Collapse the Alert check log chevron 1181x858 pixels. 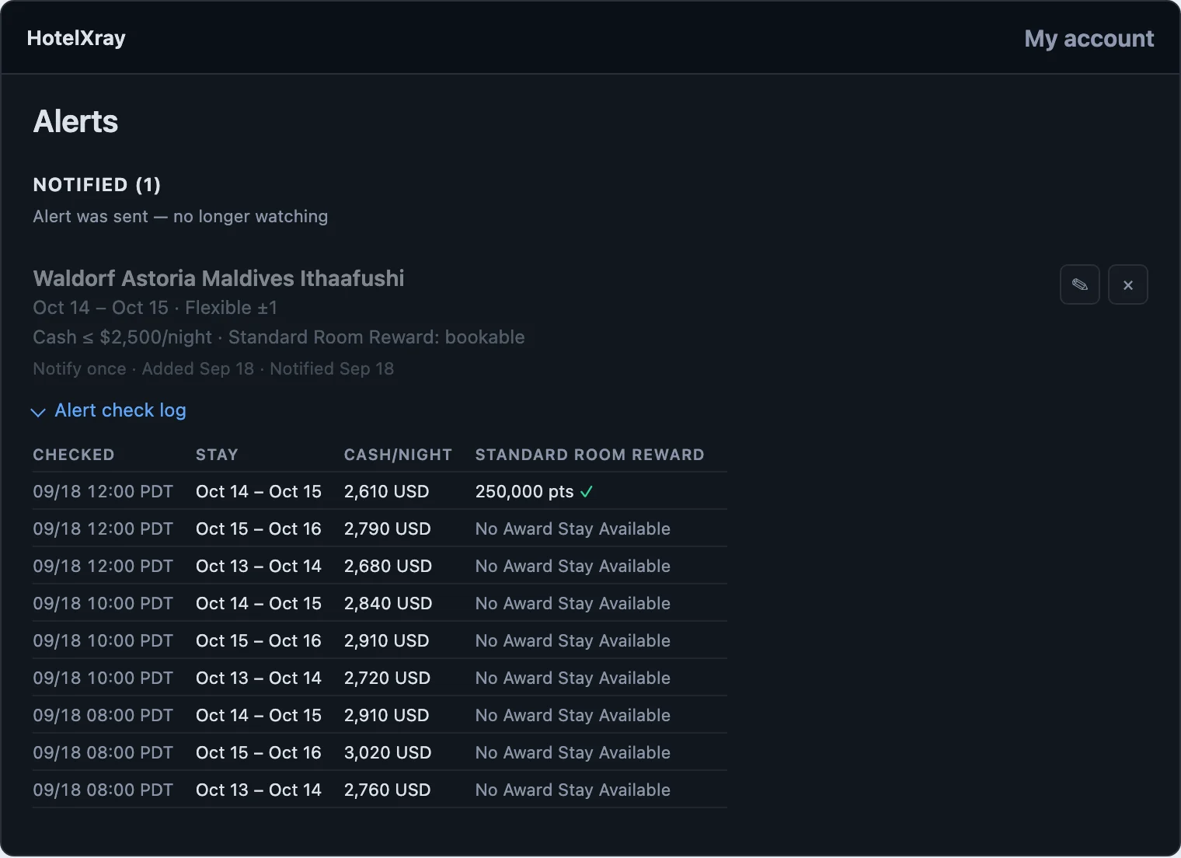pos(38,412)
